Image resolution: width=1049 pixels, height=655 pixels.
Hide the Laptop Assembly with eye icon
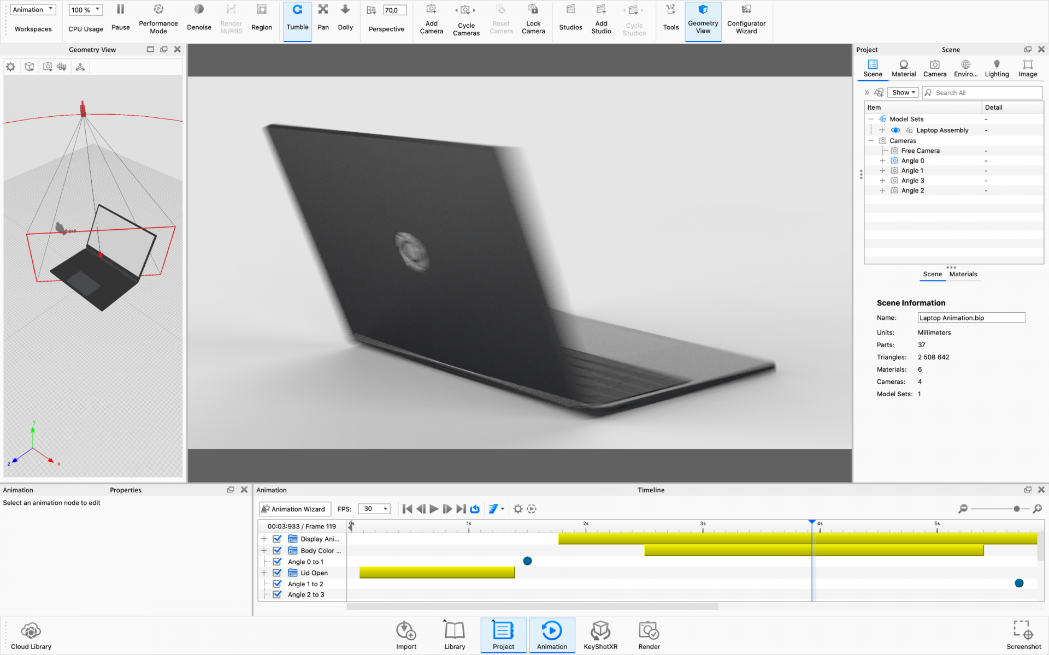point(895,130)
